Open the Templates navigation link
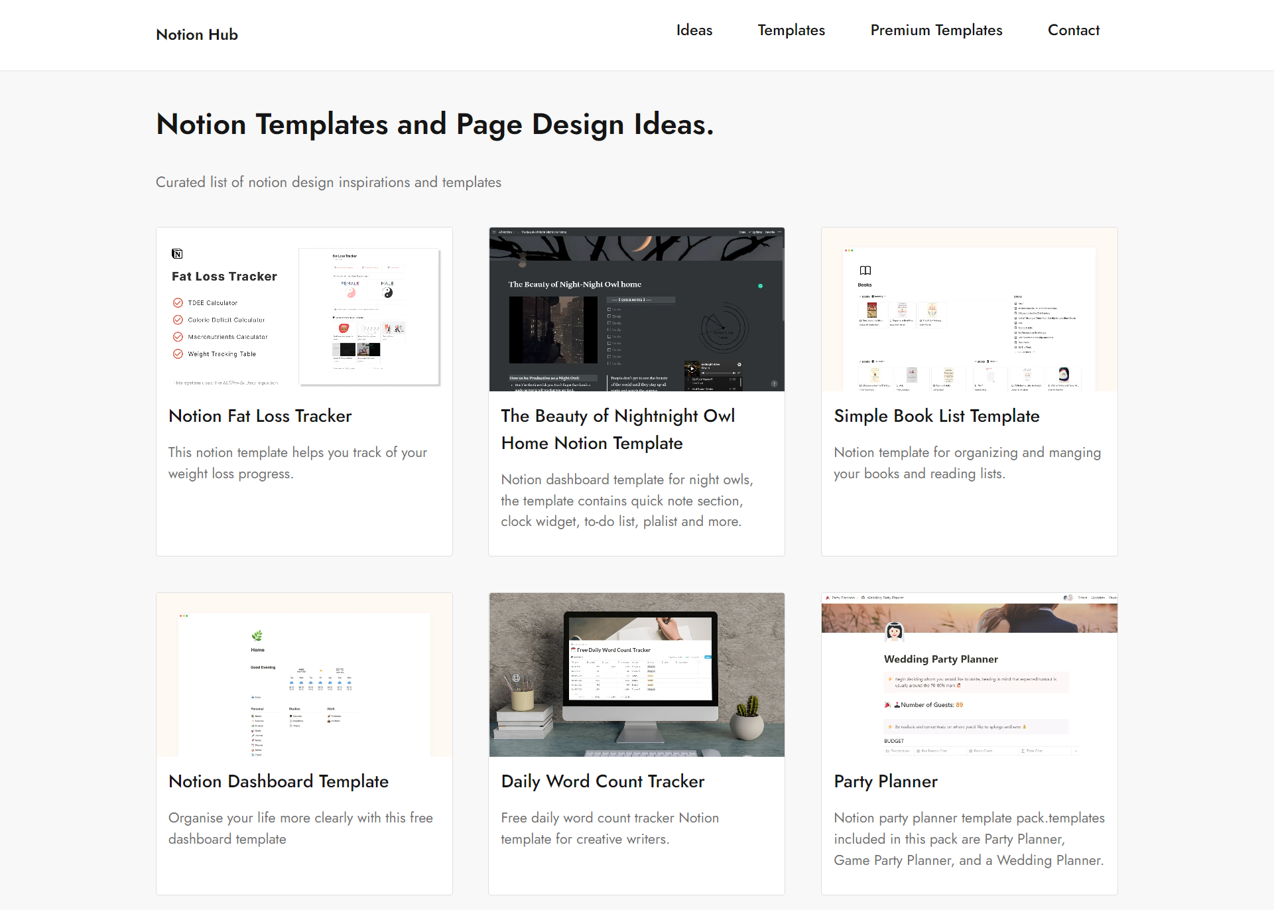The image size is (1274, 910). (791, 31)
